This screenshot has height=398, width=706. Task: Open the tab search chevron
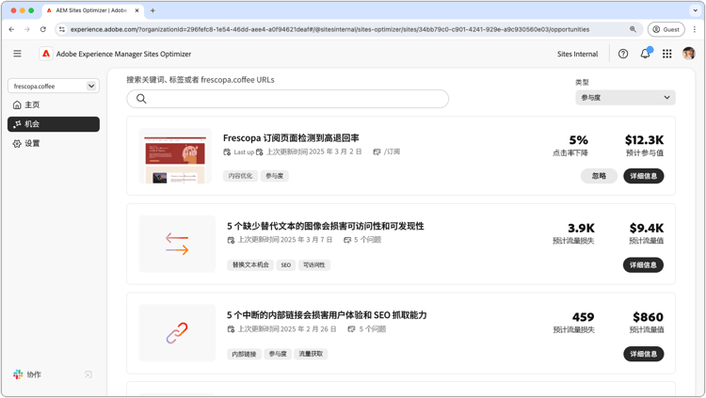point(695,10)
